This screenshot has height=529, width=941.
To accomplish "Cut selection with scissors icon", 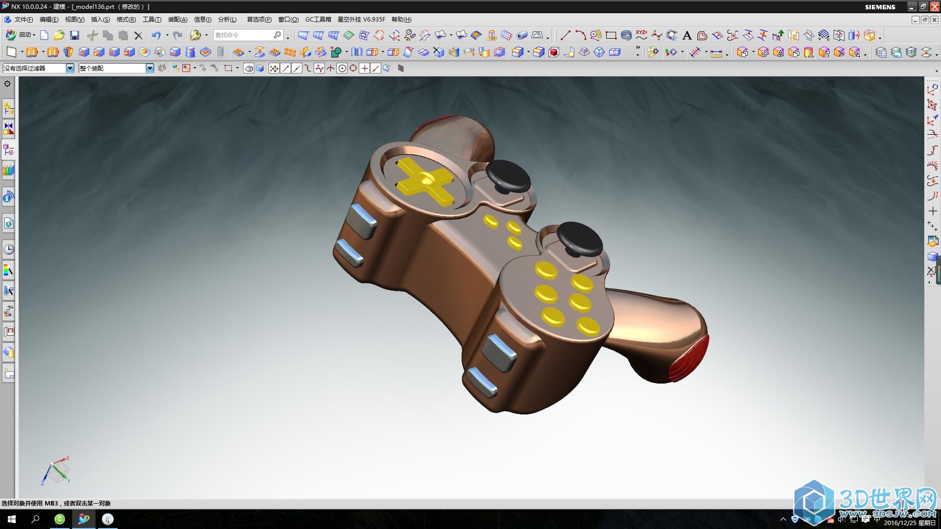I will [92, 35].
